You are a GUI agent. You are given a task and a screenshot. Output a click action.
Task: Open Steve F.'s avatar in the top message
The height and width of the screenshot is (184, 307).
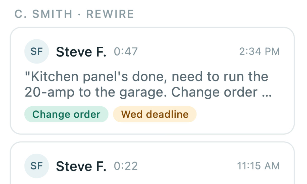coord(37,52)
